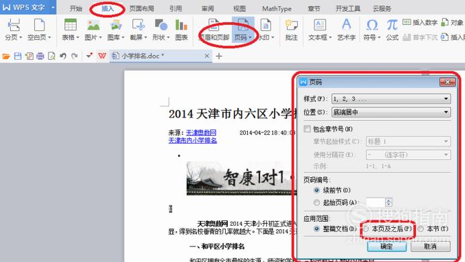This screenshot has width=465, height=262.
Task: Expand the WPS 文字 application menu arrow
Action: (x=53, y=7)
